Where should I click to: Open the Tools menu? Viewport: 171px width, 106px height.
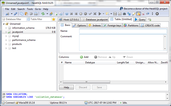(30, 9)
